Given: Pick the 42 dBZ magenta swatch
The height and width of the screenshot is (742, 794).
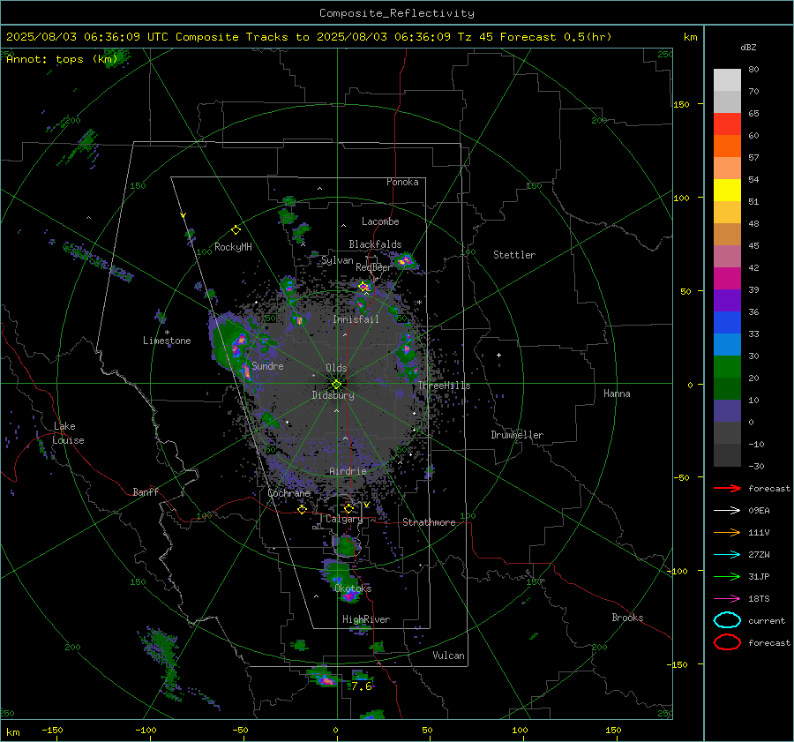Looking at the screenshot, I should click(727, 278).
